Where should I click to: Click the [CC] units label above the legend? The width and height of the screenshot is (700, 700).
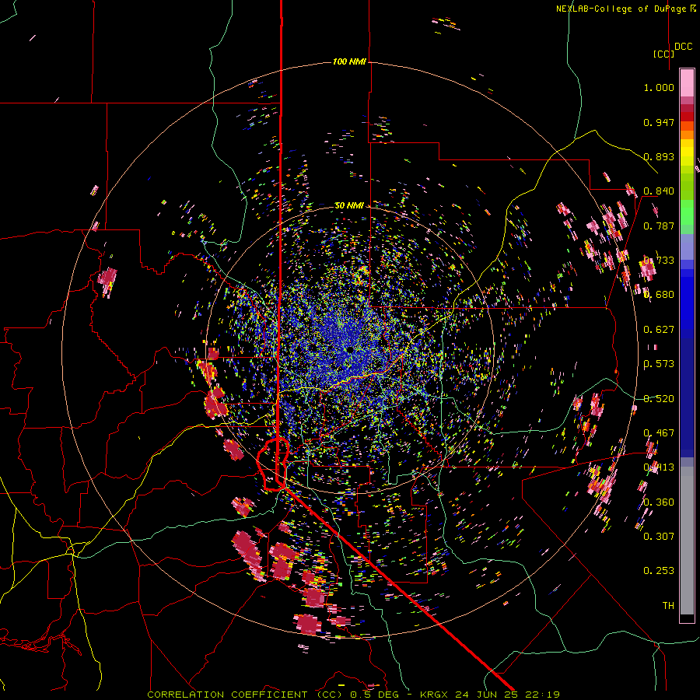click(x=663, y=54)
